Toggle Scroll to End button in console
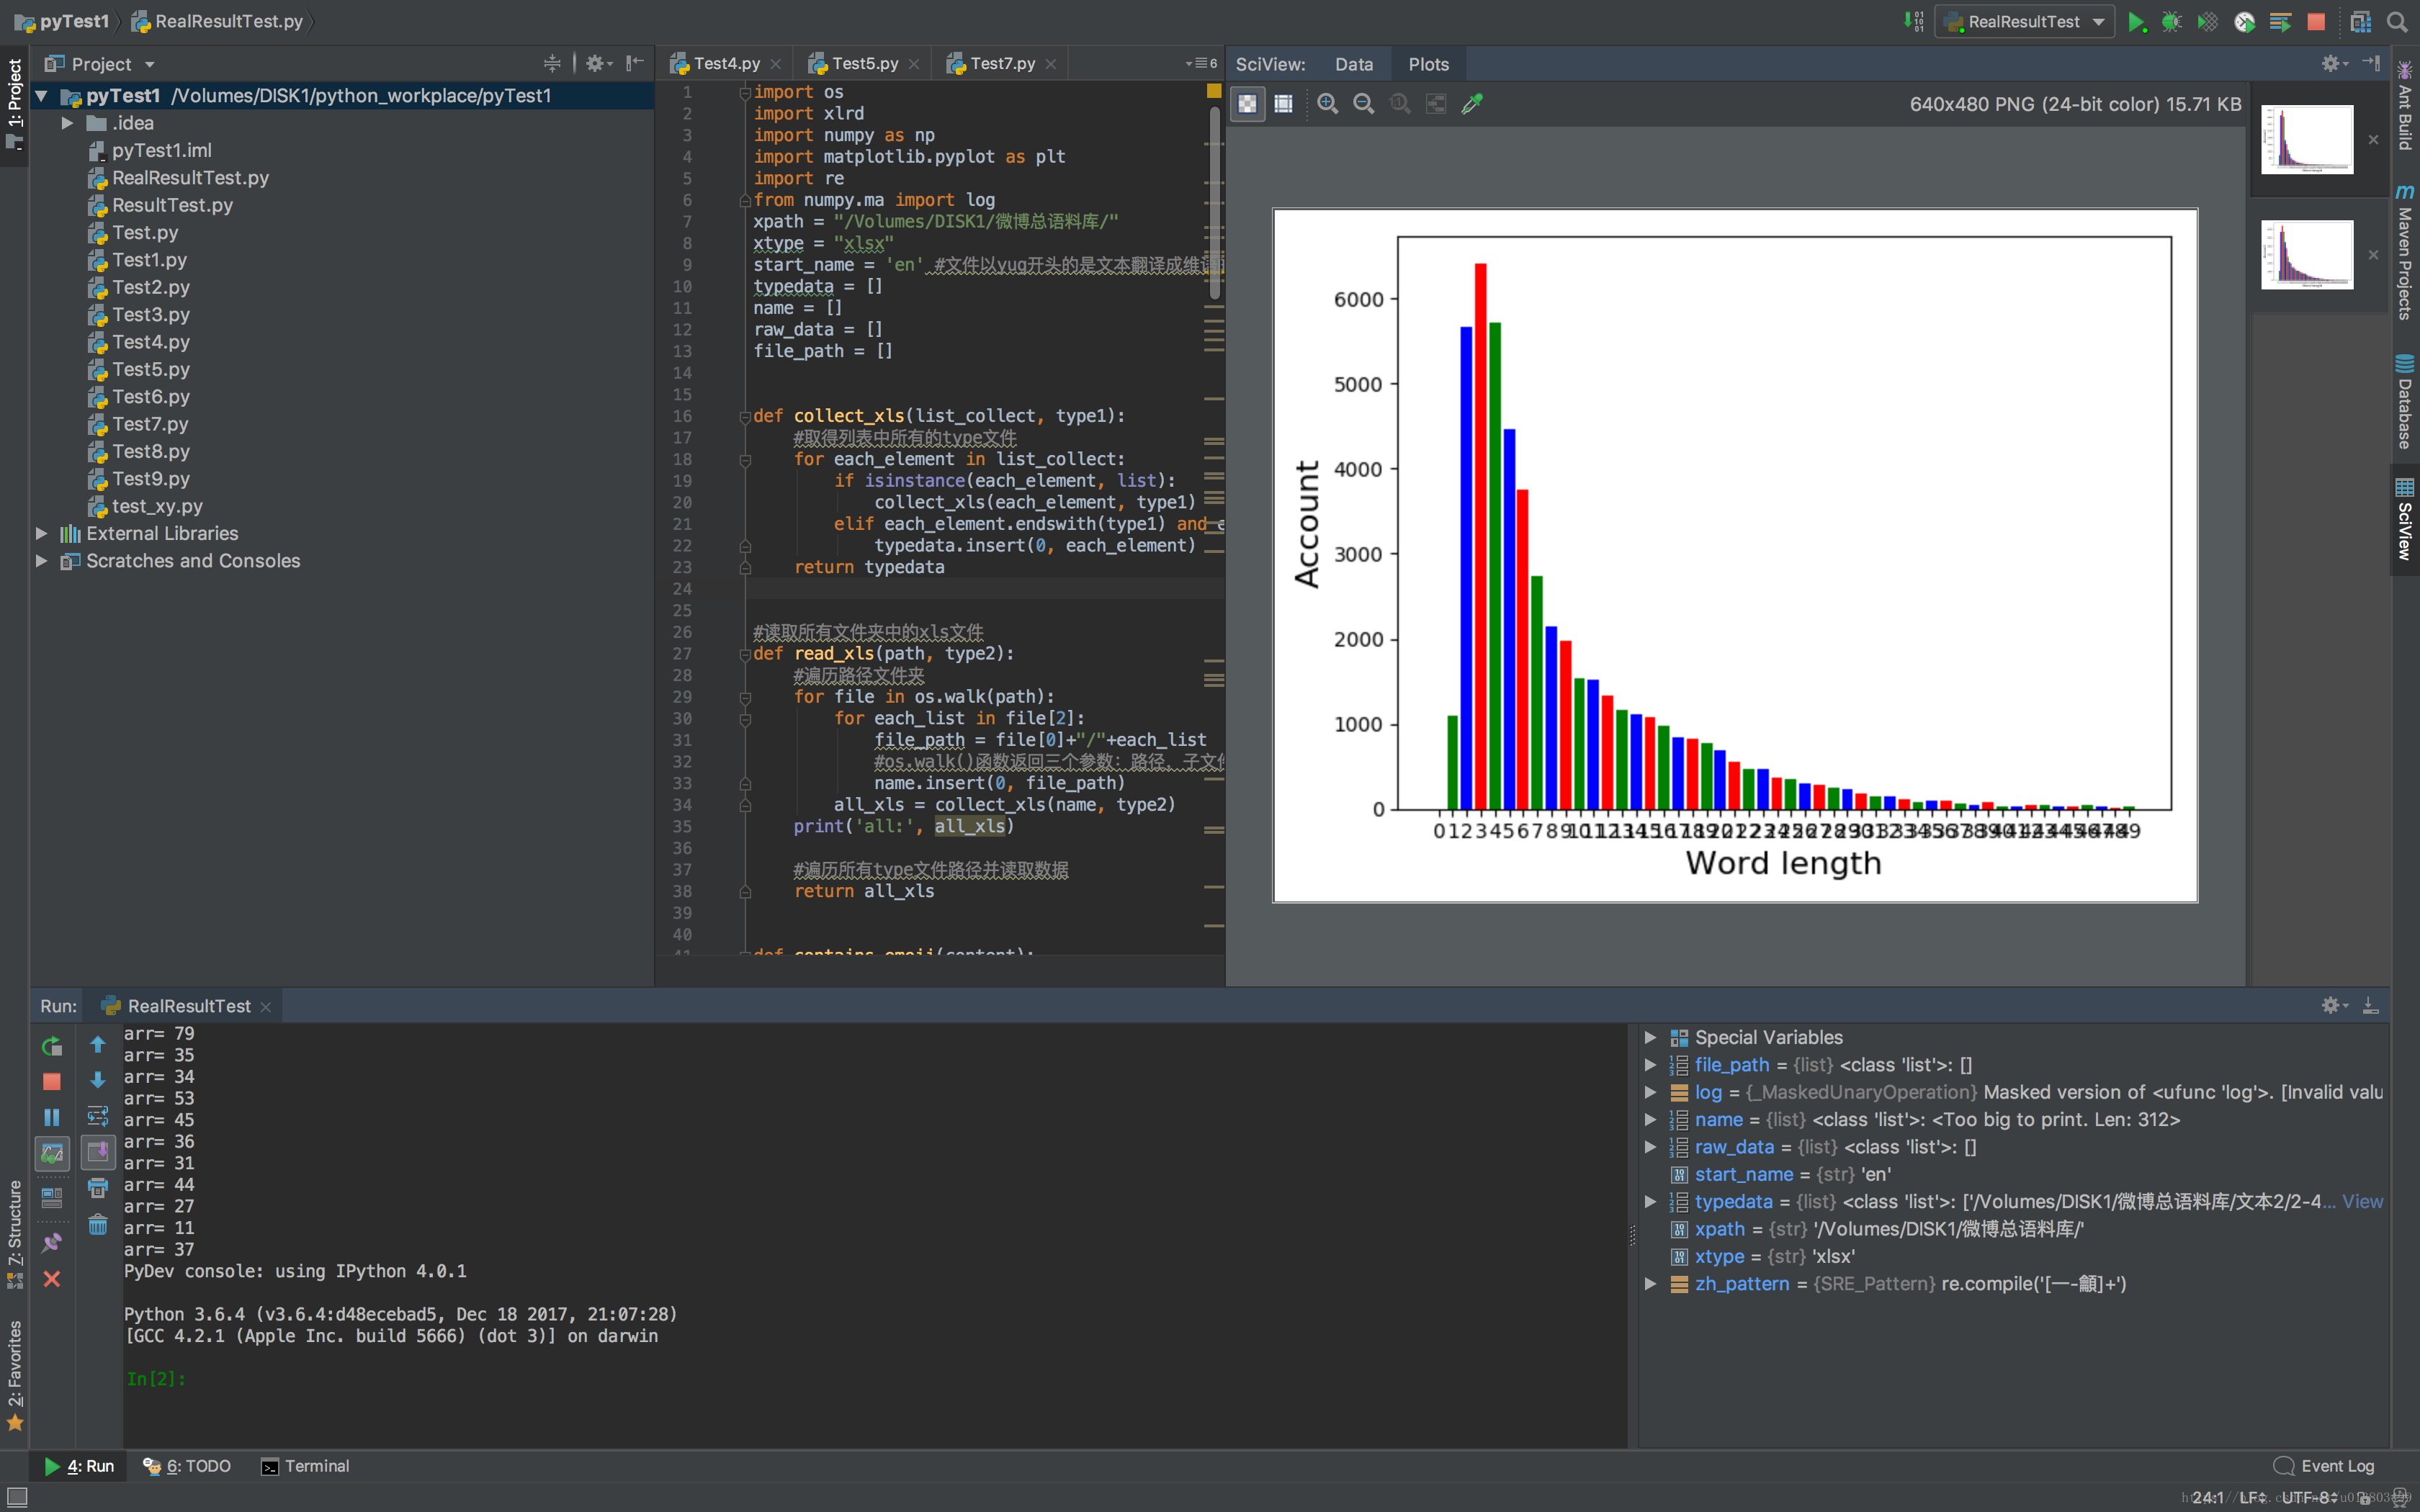This screenshot has height=1512, width=2420. point(98,1152)
